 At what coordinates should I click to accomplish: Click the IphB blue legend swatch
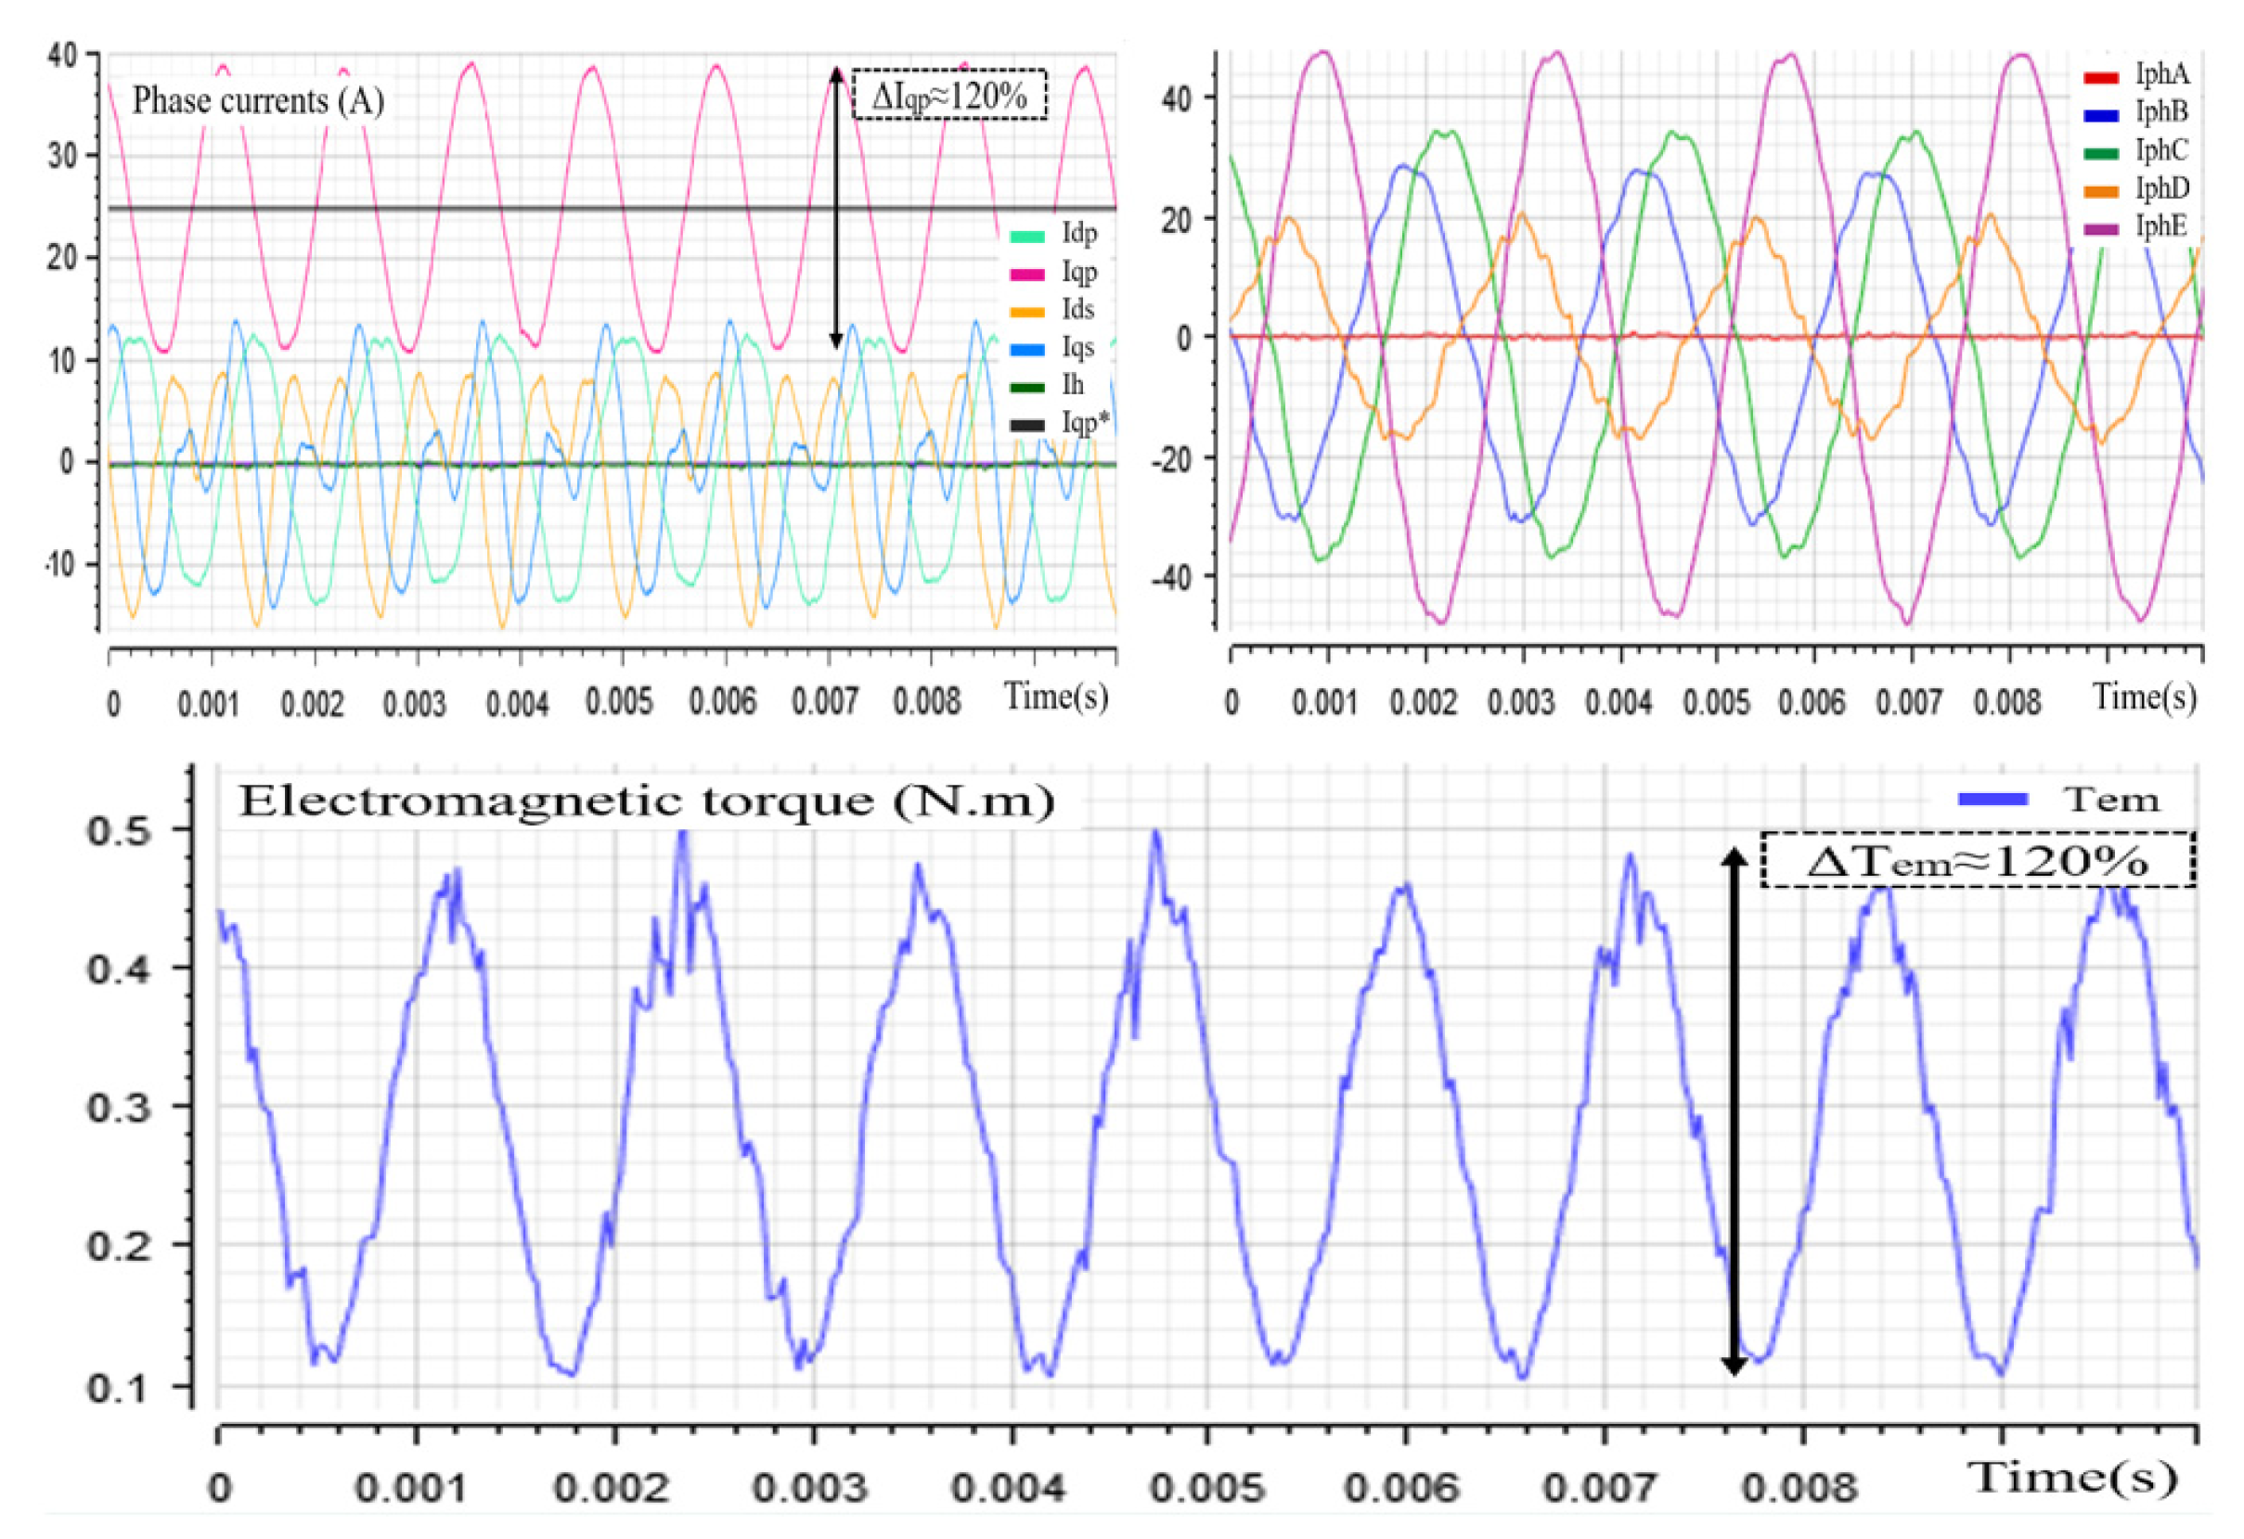coord(2100,115)
